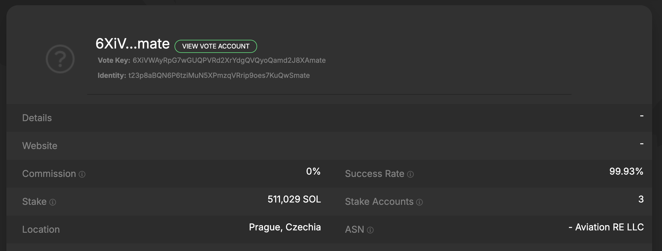
Task: Click the Details row label
Action: (37, 118)
